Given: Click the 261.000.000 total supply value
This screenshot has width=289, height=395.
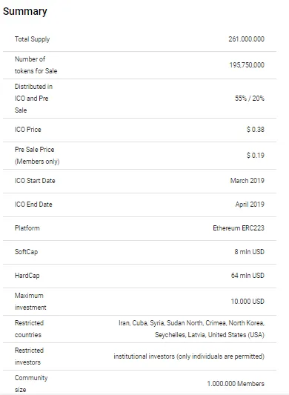Looking at the screenshot, I should point(247,39).
